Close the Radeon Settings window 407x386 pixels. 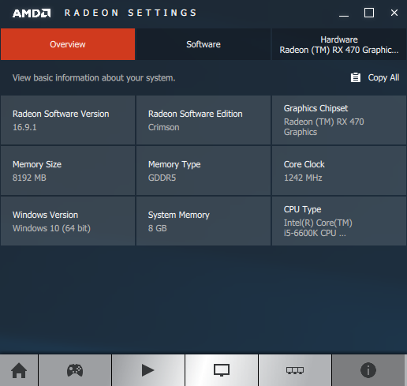click(394, 13)
